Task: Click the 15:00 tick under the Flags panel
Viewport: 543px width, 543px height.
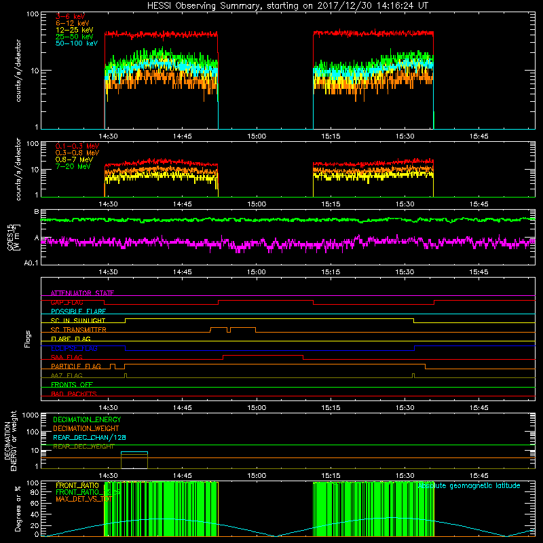Action: click(257, 408)
